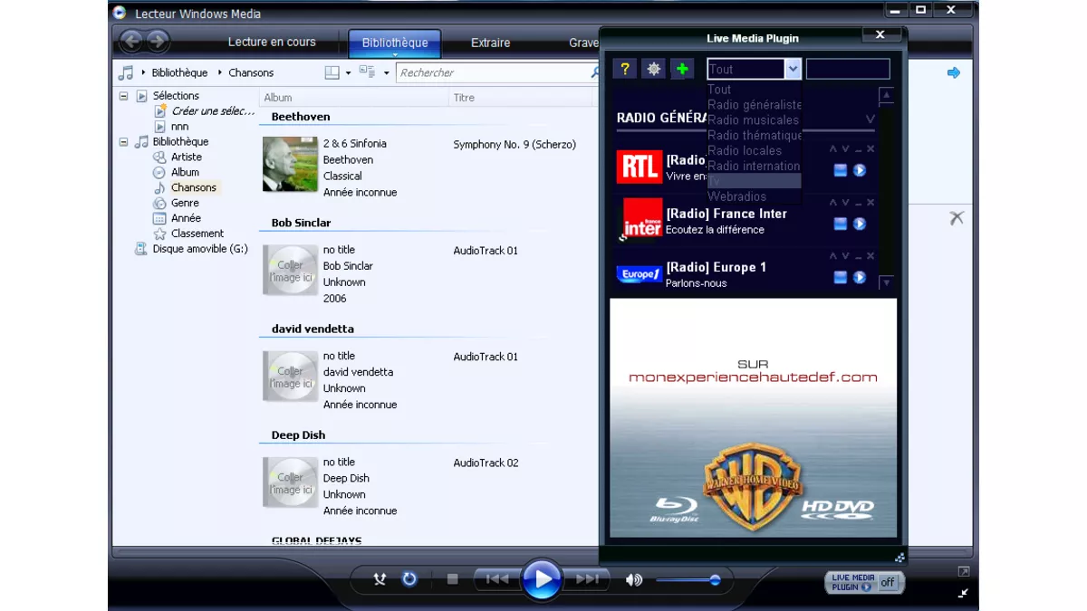
Task: Click the Rechercher search field
Action: [494, 72]
